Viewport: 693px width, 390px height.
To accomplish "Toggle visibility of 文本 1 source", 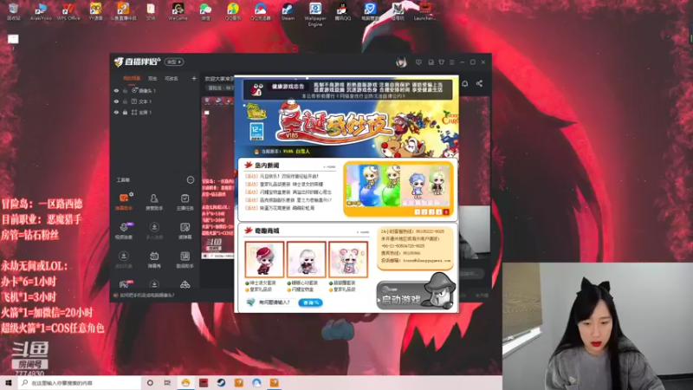I will coord(116,101).
